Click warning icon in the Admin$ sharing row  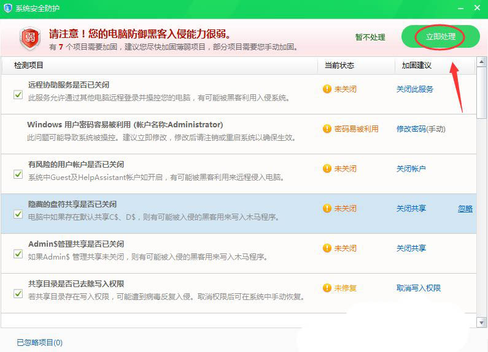(327, 249)
